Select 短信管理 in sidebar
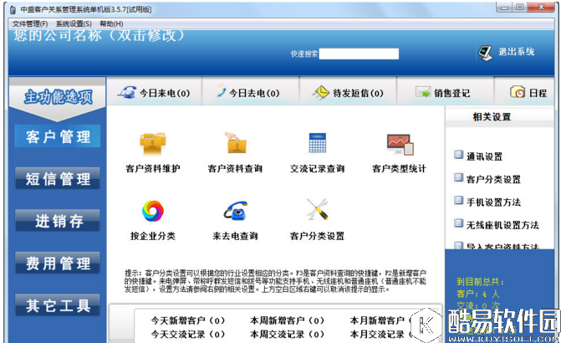 point(58,178)
